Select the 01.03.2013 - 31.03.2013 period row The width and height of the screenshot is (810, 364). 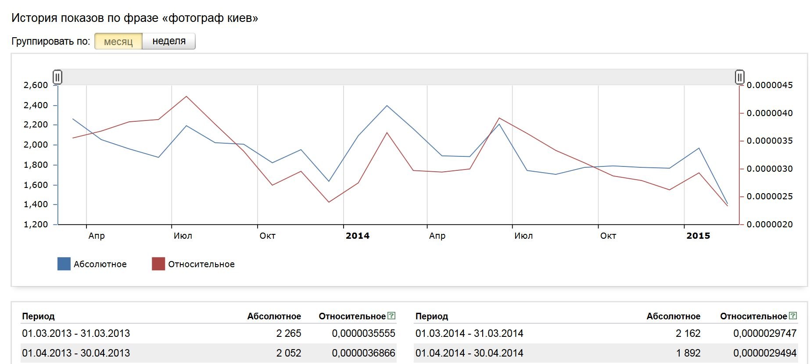click(x=76, y=333)
